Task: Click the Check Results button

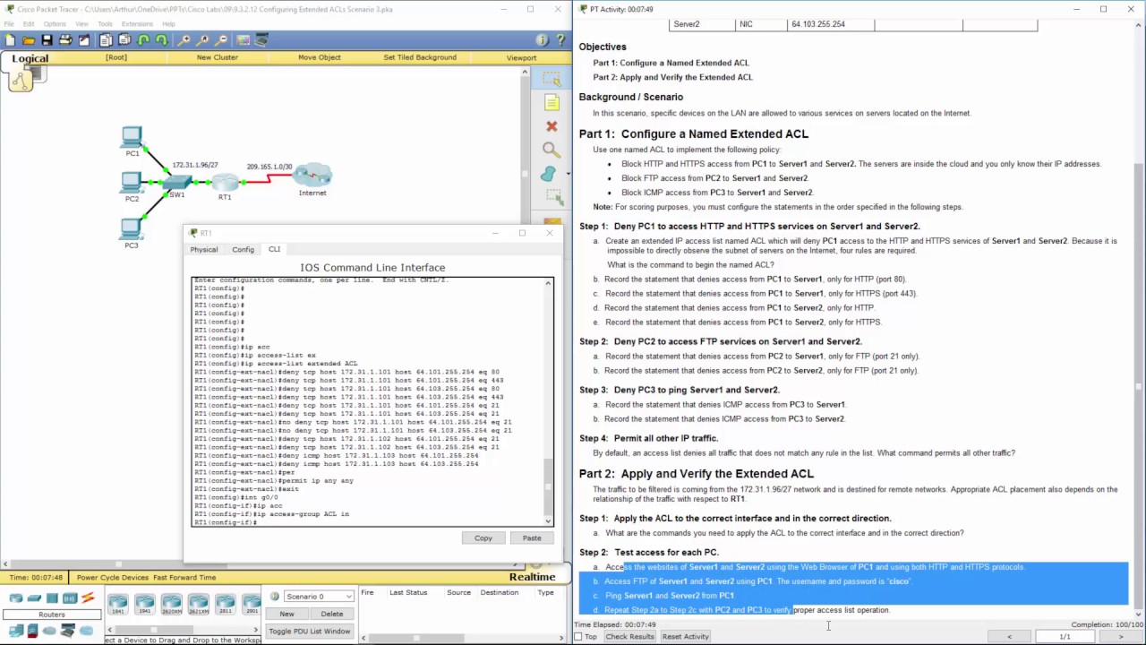Action: 629,636
